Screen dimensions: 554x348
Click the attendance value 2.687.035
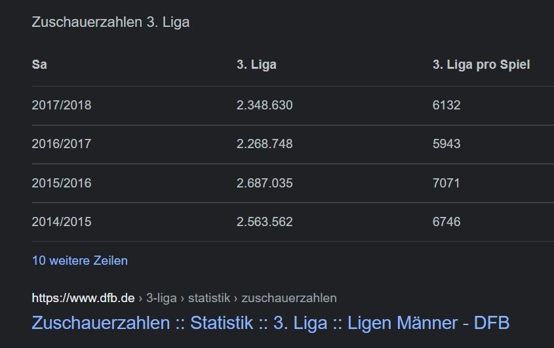coord(265,183)
